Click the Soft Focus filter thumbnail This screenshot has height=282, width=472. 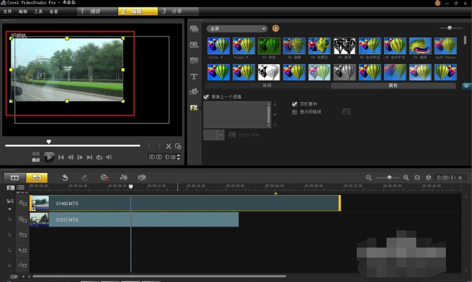pyautogui.click(x=445, y=46)
